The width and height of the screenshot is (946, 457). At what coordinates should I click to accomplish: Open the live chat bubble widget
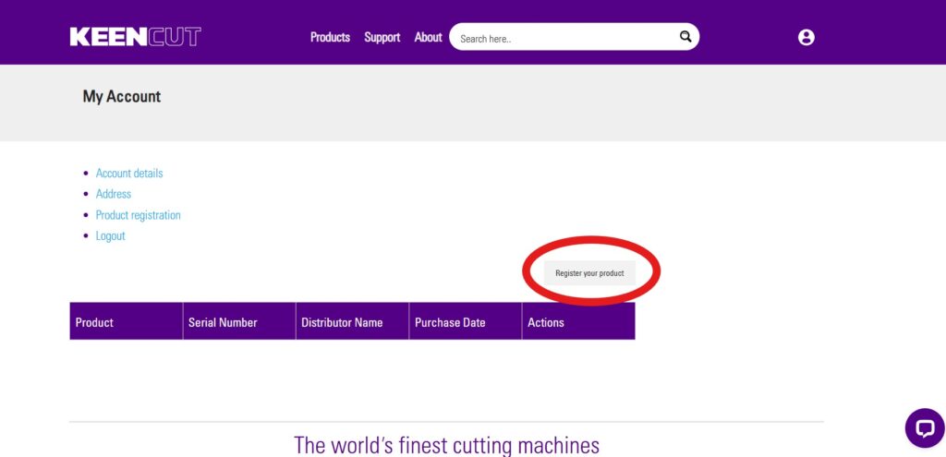[x=924, y=427]
